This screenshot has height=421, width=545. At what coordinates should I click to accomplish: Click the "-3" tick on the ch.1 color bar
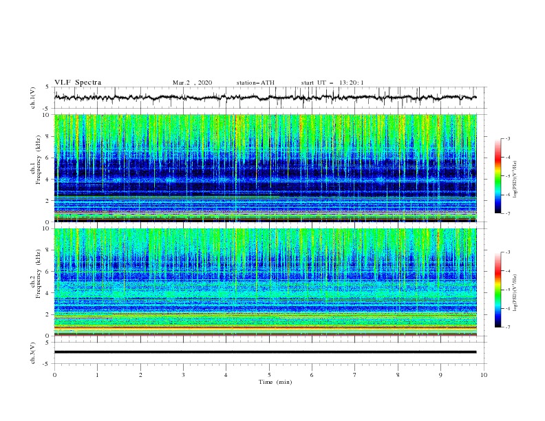[x=508, y=138]
